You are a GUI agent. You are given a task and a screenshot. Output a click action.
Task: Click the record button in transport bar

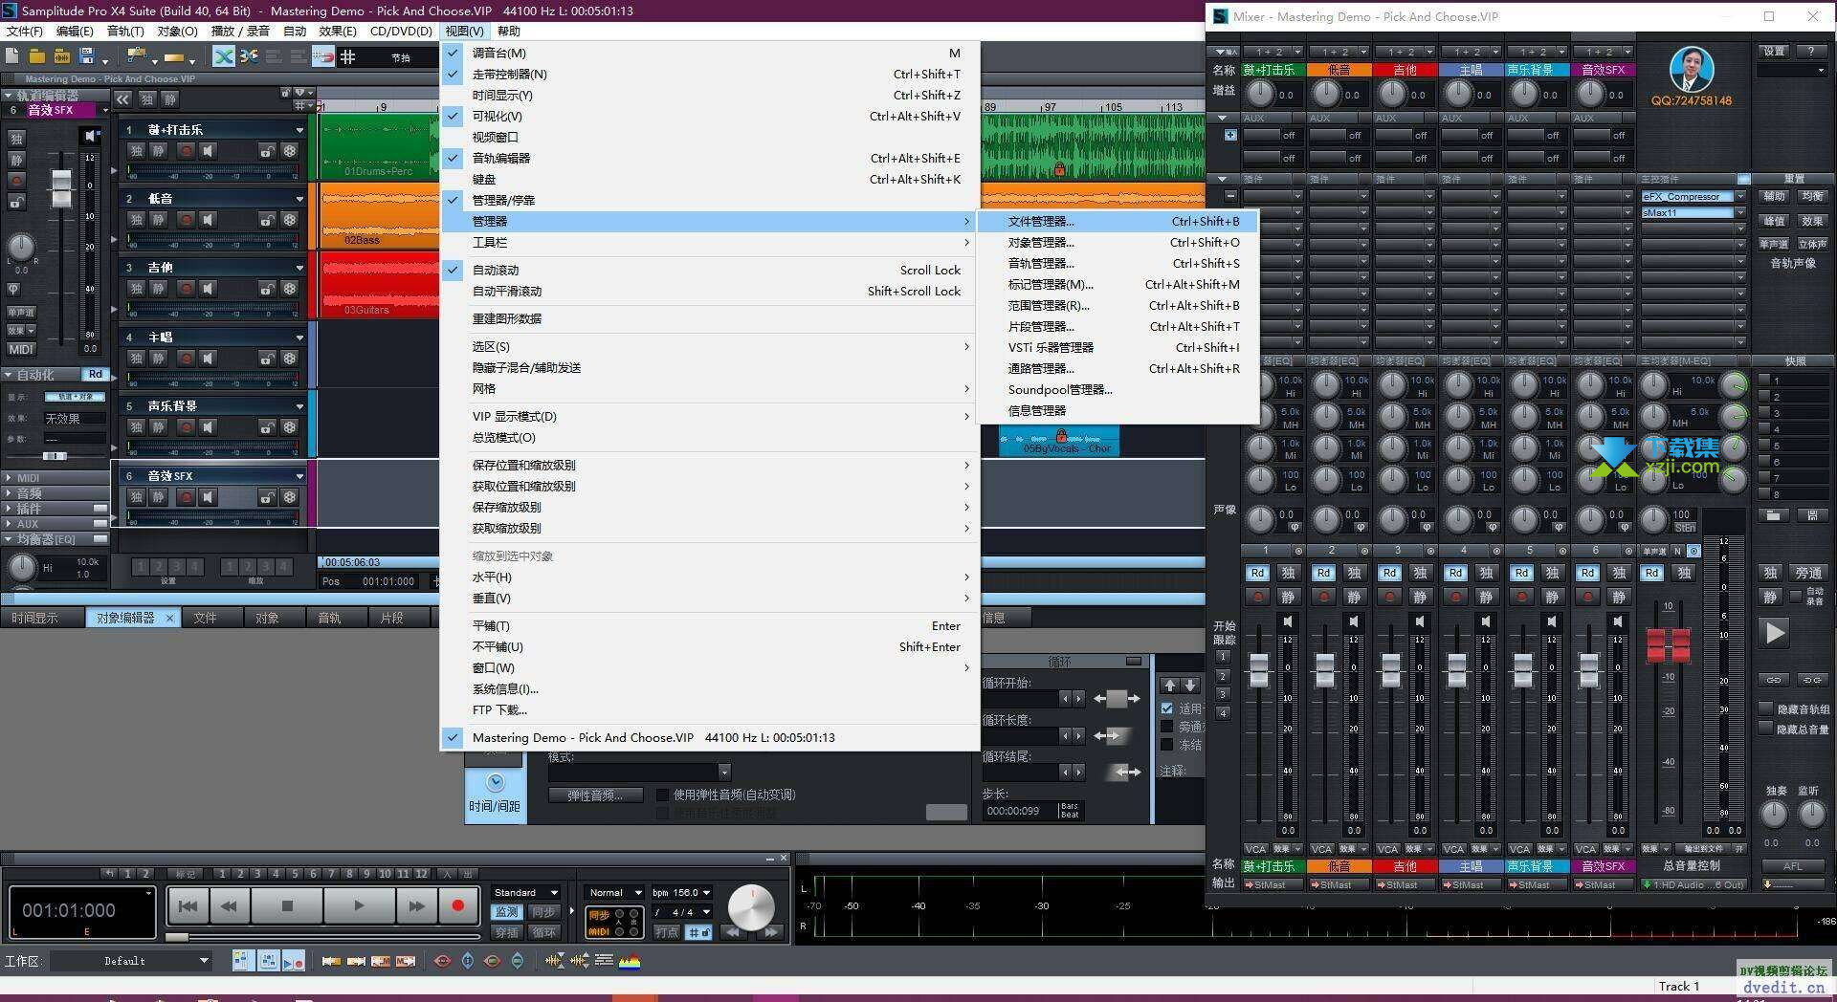(x=458, y=905)
